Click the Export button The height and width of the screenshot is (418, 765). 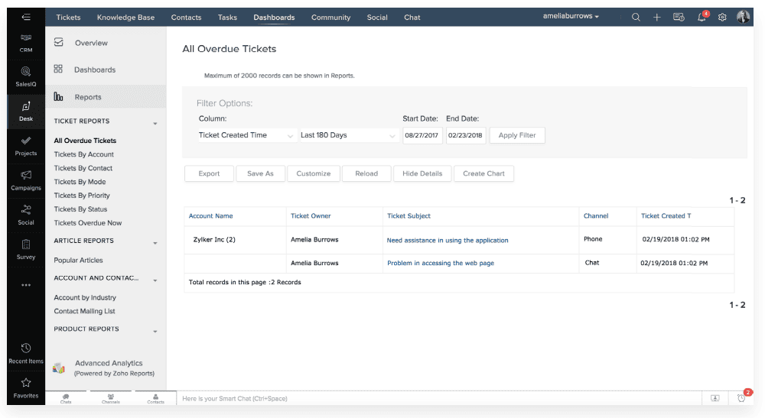209,173
